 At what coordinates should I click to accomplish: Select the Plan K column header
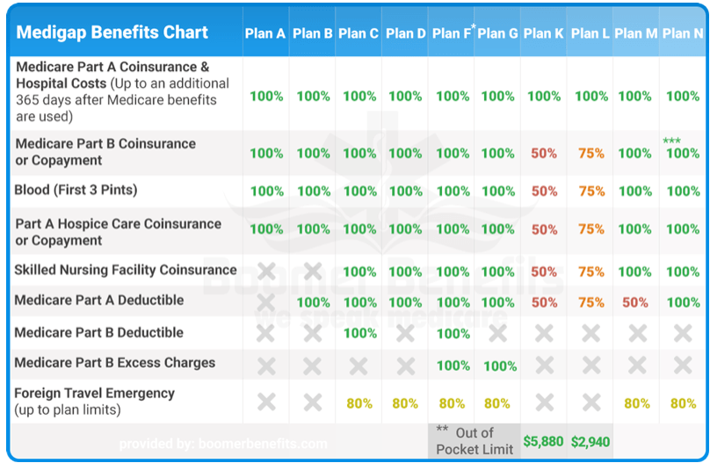pos(544,33)
